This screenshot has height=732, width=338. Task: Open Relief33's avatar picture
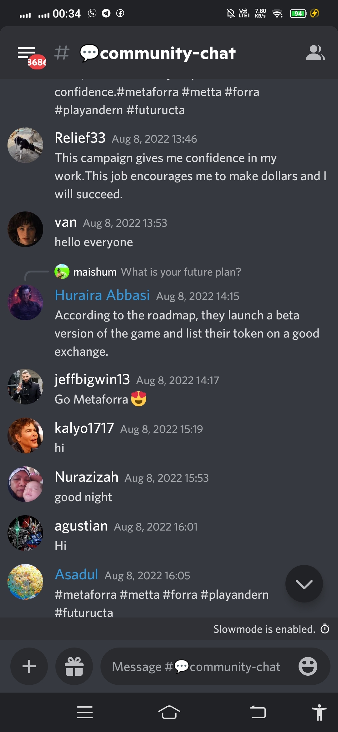(25, 145)
